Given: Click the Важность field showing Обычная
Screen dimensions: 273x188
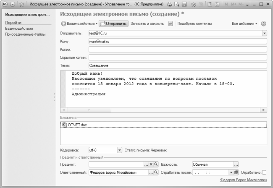Looking at the screenshot, I should [x=213, y=164].
